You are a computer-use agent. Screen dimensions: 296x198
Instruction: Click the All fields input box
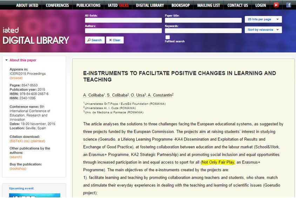123,20
